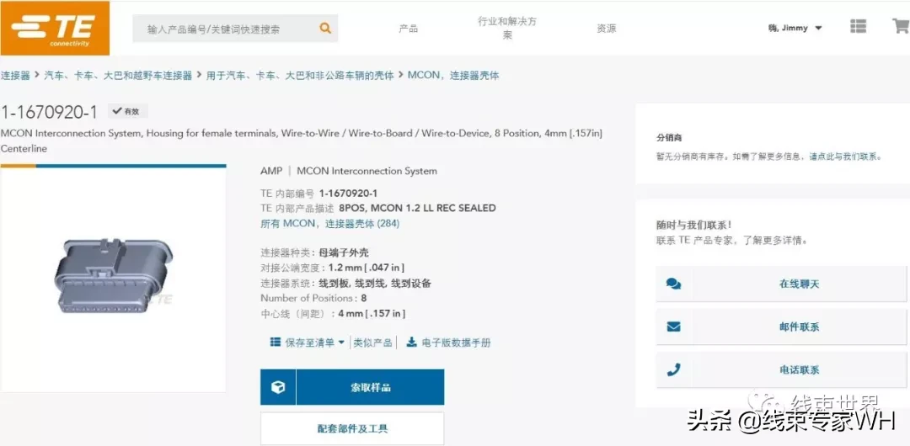This screenshot has width=910, height=446.
Task: Go to 汽车、卡车、大巴和越野车连接器 breadcrumb
Action: [x=118, y=76]
